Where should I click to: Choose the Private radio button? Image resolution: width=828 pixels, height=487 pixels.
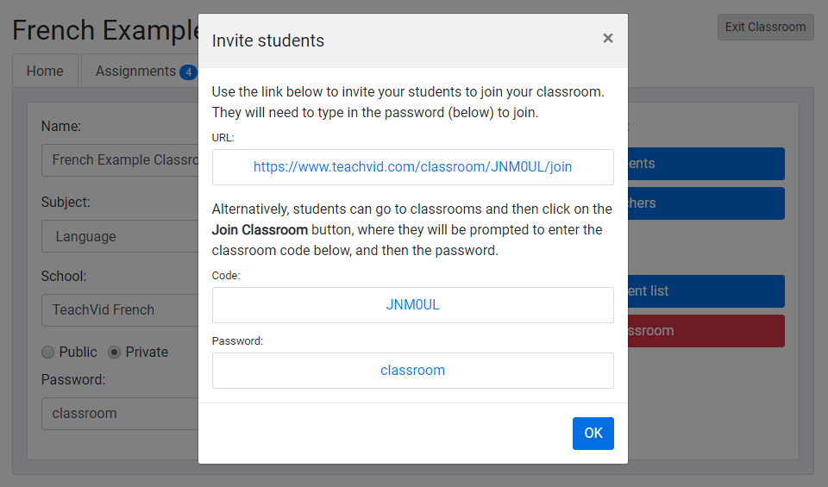(x=114, y=352)
